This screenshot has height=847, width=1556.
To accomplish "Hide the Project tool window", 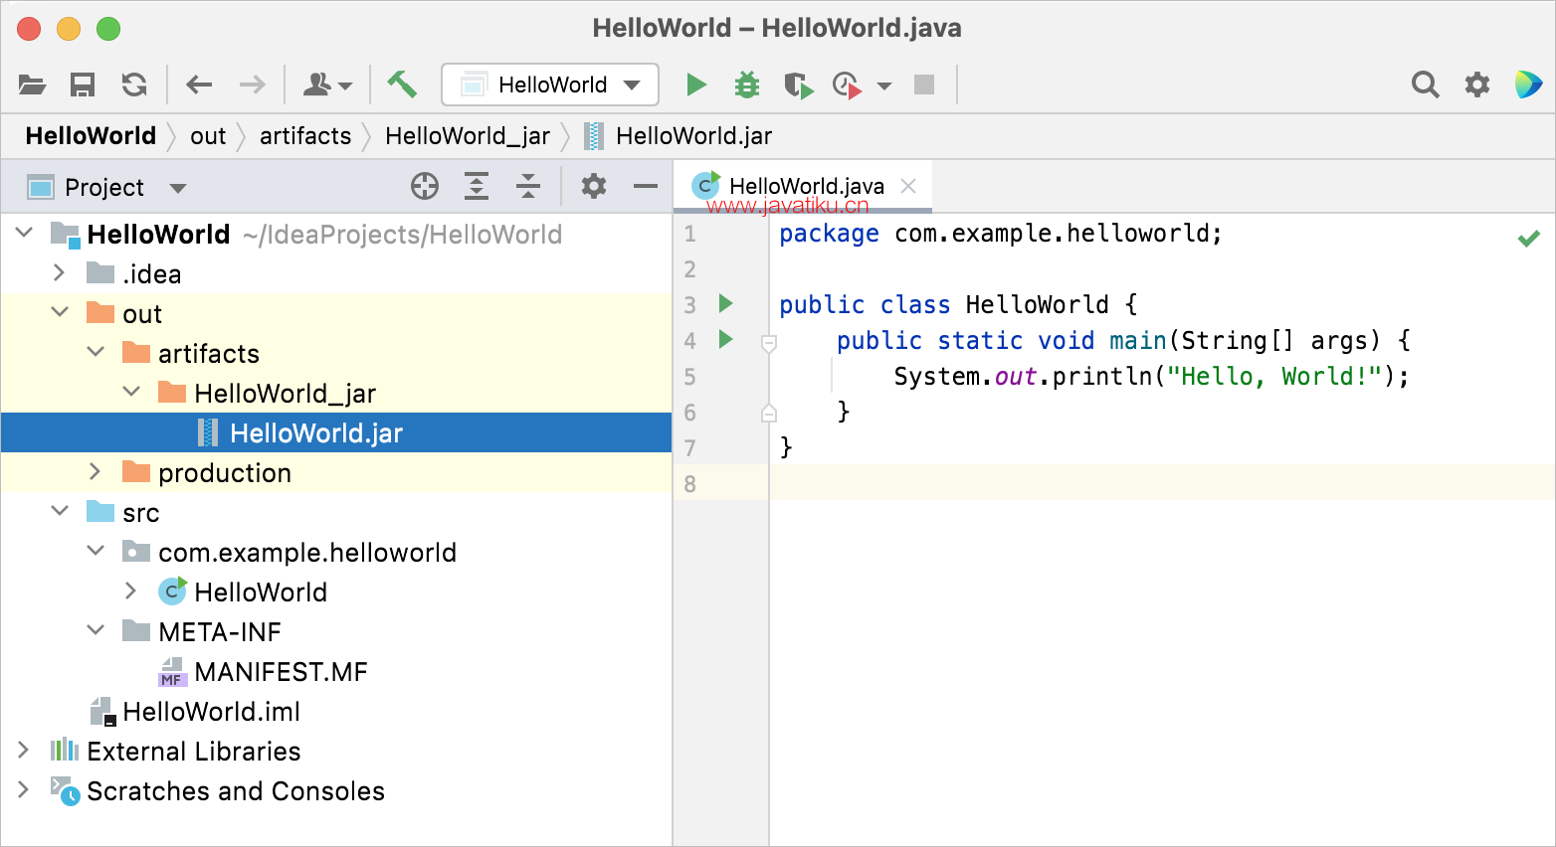I will (x=646, y=186).
